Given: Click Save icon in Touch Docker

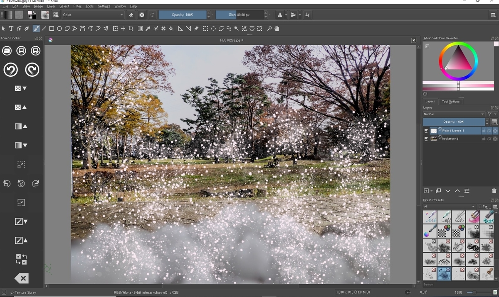Looking at the screenshot, I should (x=21, y=51).
